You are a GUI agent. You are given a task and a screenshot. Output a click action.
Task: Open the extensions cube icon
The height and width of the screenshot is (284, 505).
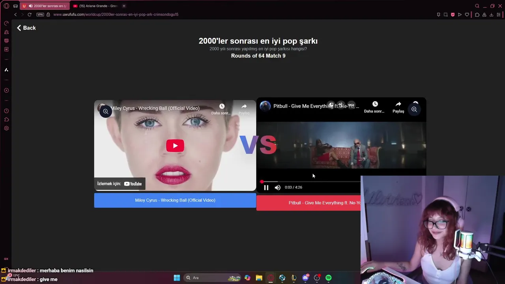(477, 15)
